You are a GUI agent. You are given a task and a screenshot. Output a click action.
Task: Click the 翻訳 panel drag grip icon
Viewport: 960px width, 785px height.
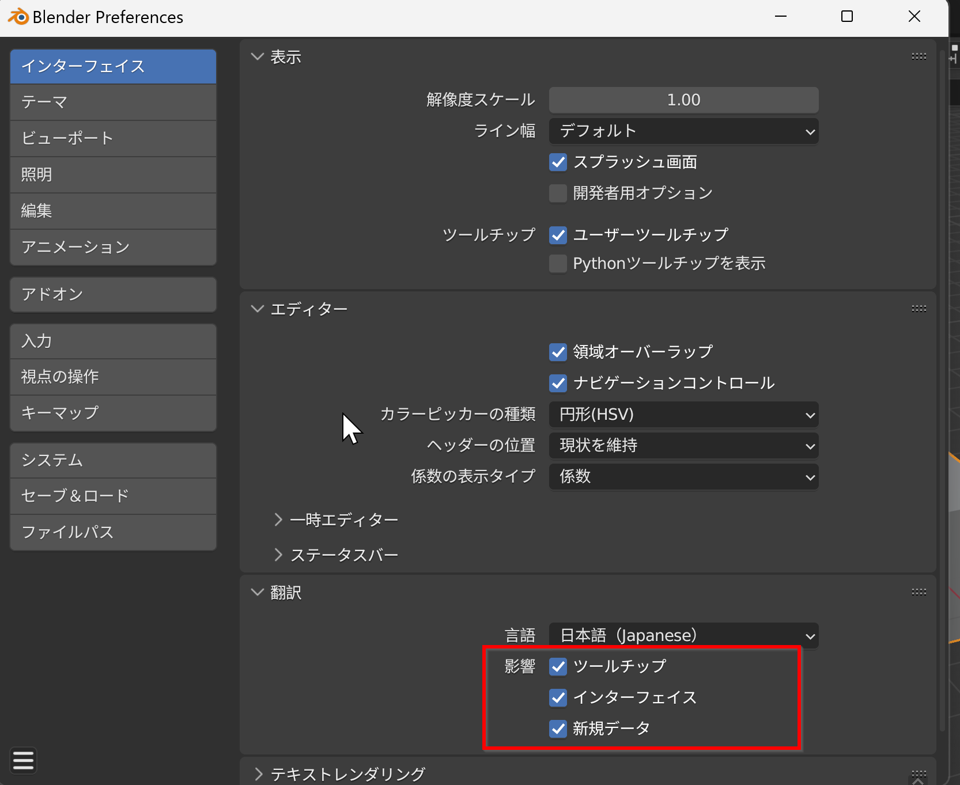[919, 592]
